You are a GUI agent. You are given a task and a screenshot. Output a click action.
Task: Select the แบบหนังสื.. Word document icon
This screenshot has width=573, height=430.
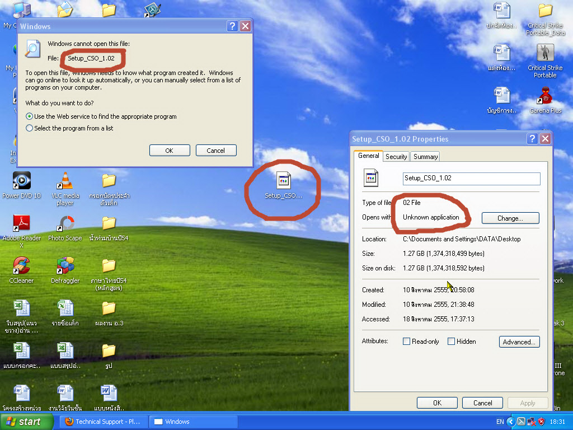(109, 394)
